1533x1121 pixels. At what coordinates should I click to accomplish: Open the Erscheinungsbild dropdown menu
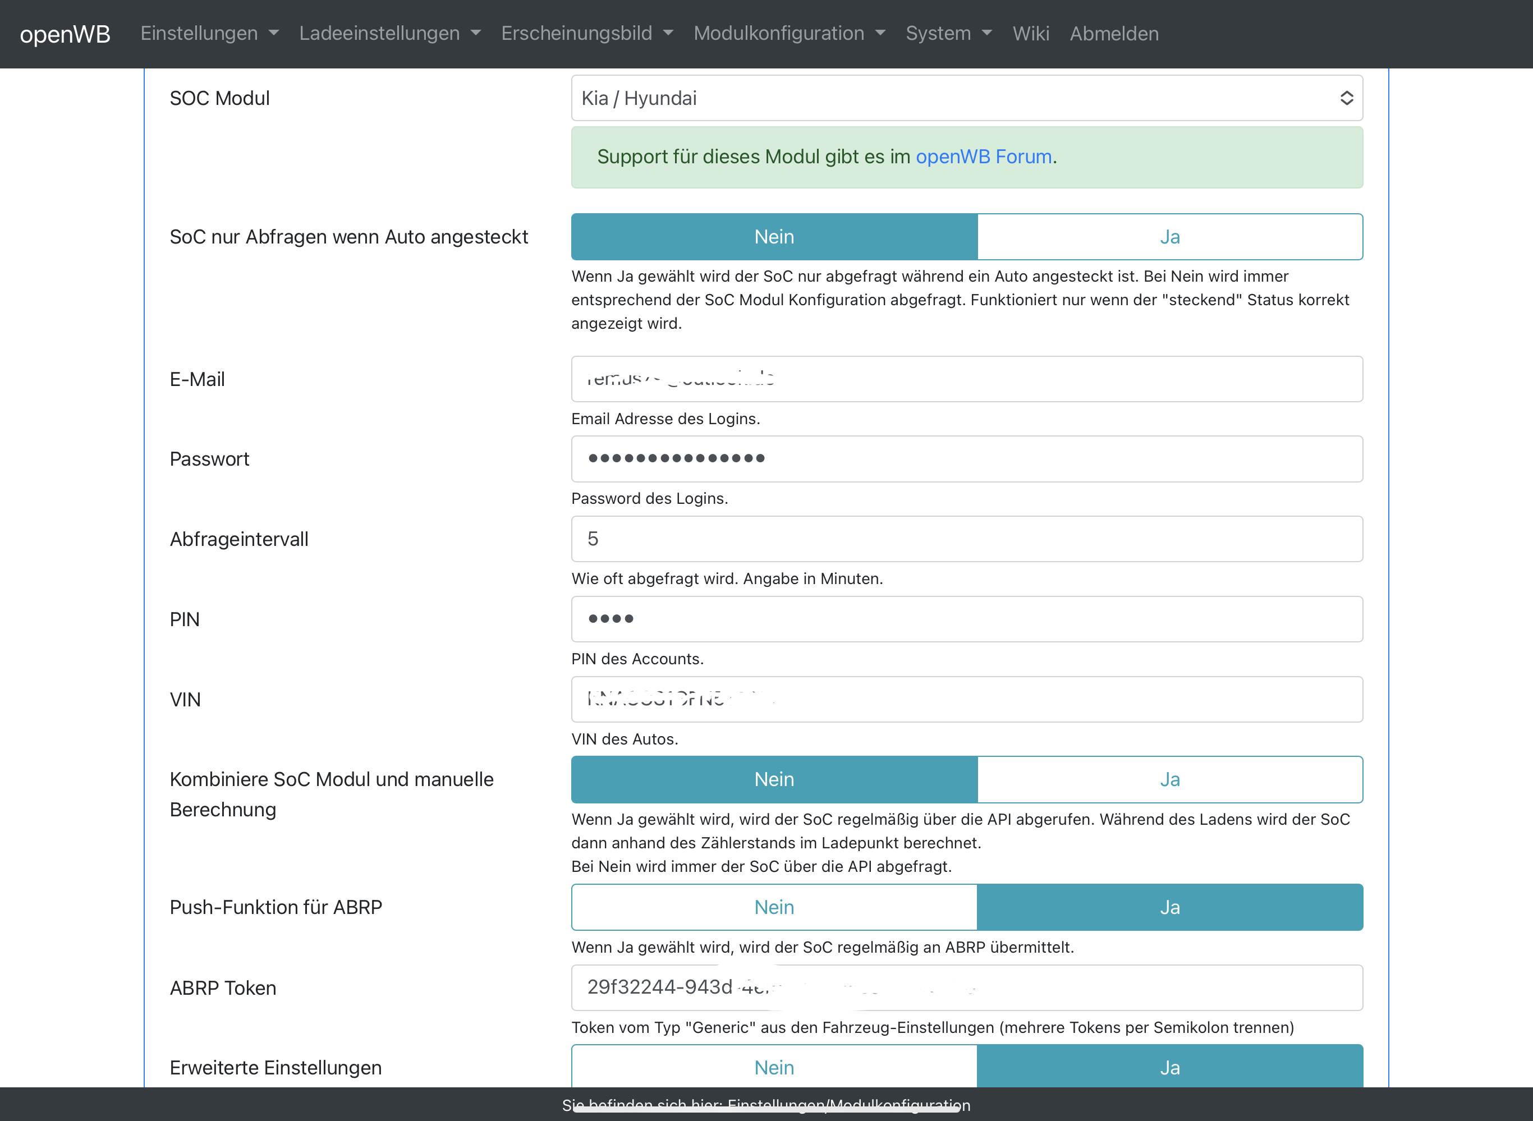point(586,33)
